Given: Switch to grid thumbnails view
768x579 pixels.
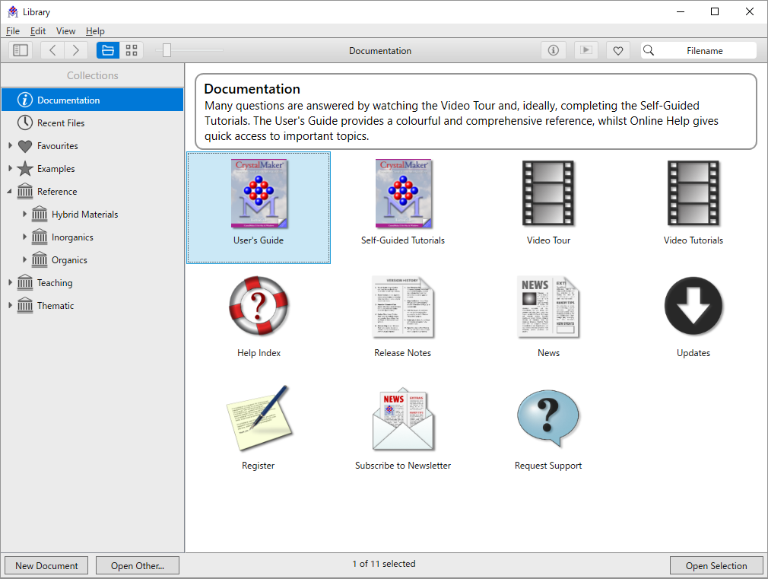Looking at the screenshot, I should click(132, 50).
